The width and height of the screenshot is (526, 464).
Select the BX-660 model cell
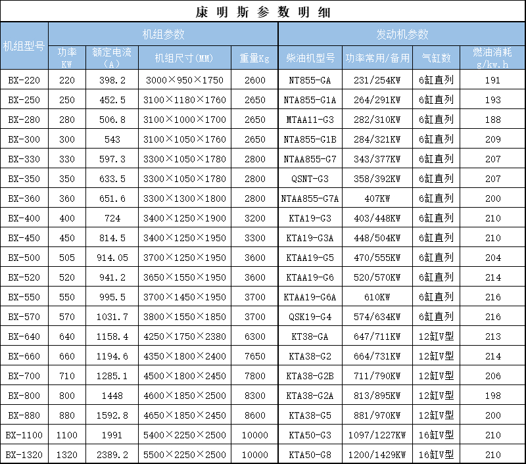click(24, 356)
